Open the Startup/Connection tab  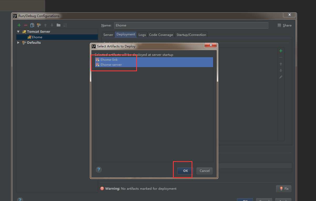tap(191, 35)
